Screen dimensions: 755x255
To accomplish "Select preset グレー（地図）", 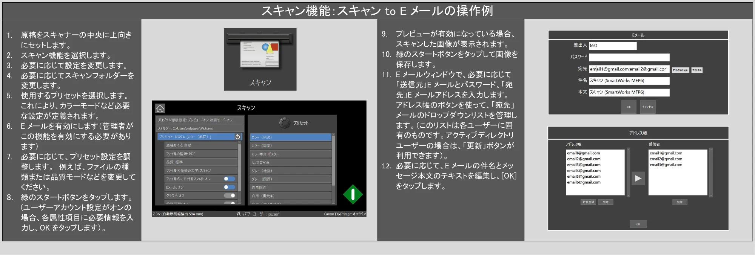I will [290, 171].
